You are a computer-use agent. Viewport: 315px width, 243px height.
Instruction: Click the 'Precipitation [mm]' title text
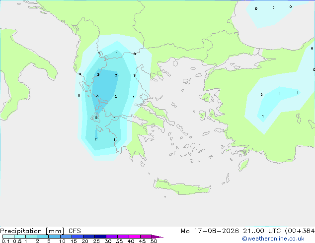pyautogui.click(x=32, y=231)
